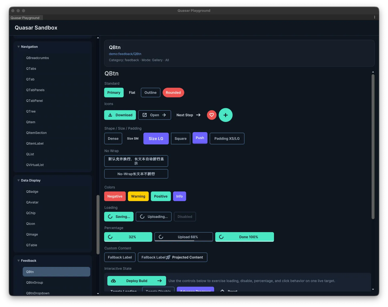Select QIcon in the sidebar
Image resolution: width=388 pixels, height=307 pixels.
[x=56, y=224]
